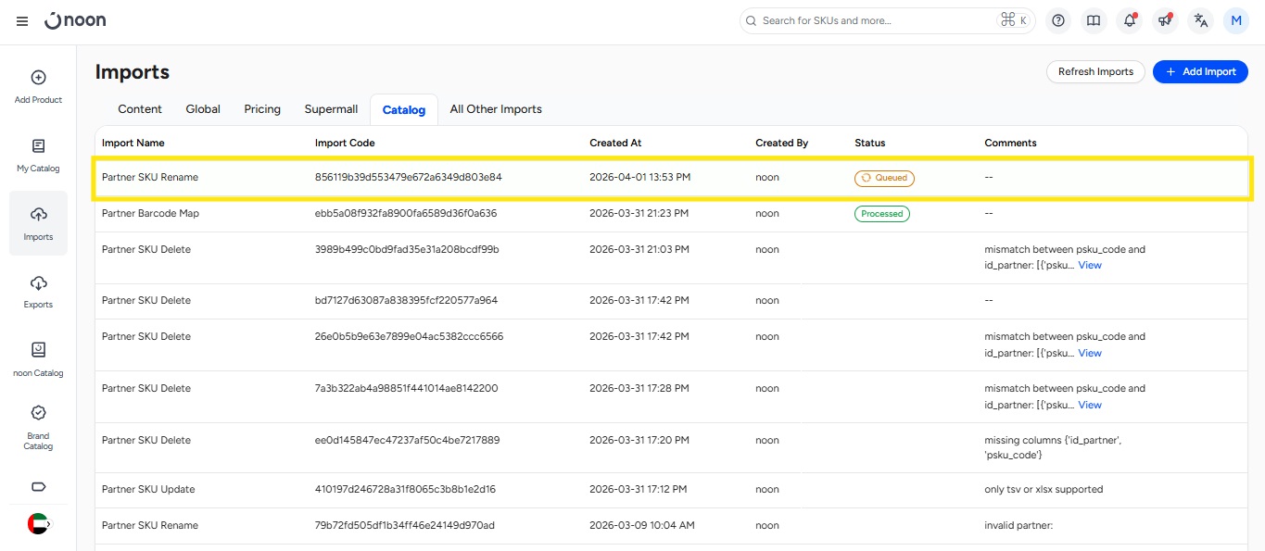Open Brand Catalog in sidebar

(x=38, y=427)
